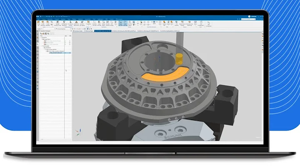This screenshot has width=300, height=168.
Task: Switch to the View ribbon tab
Action: 69,19
